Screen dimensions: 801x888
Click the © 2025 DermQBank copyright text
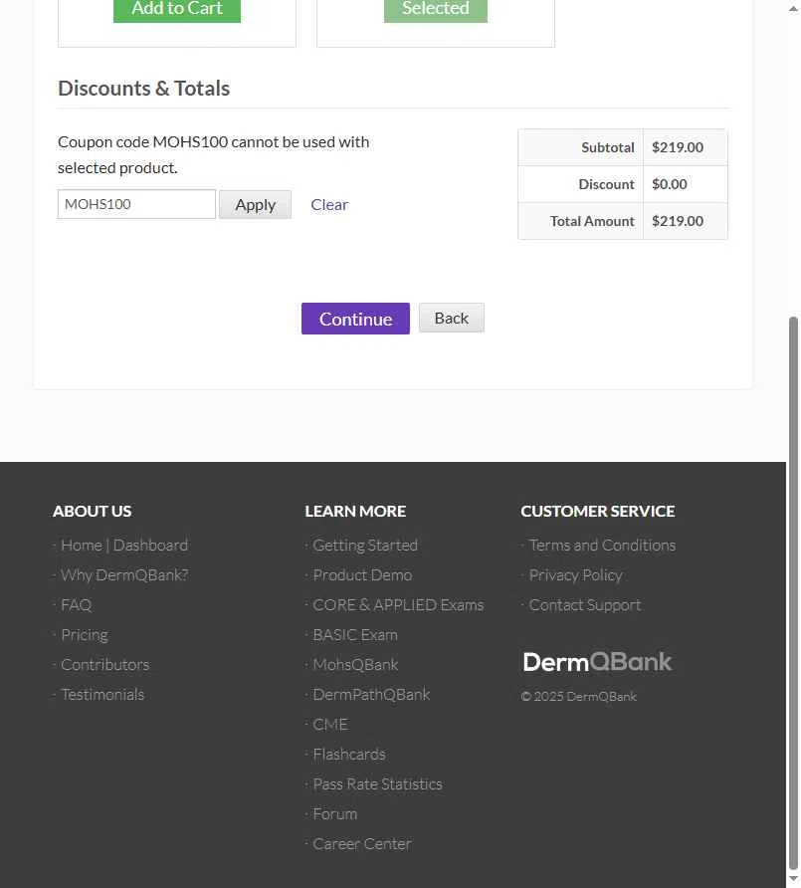coord(578,696)
